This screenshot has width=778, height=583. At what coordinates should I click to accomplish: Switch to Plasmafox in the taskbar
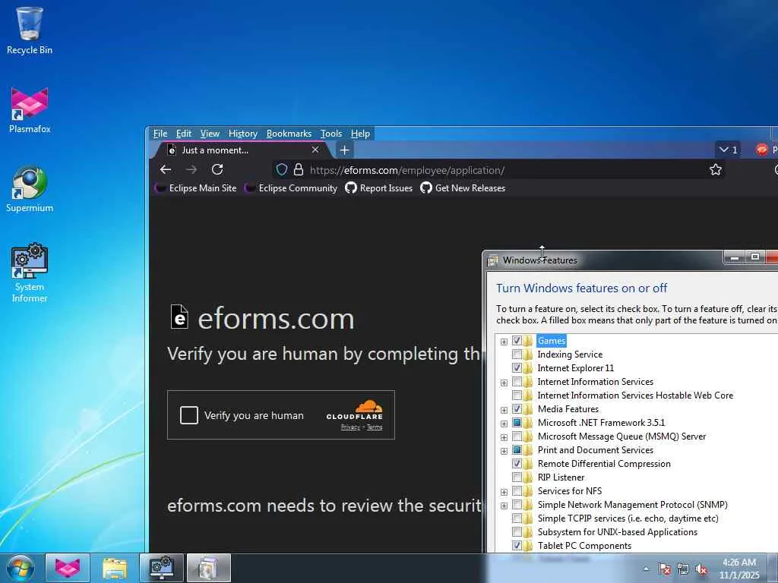point(68,568)
